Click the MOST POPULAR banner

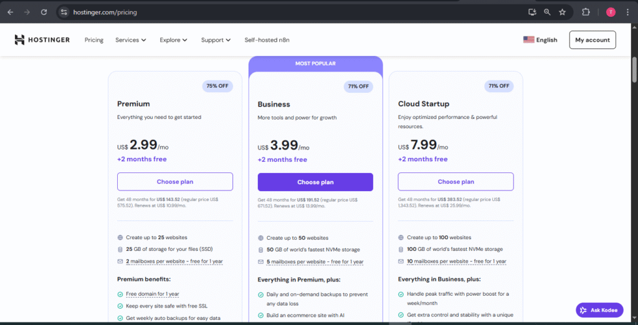(x=316, y=64)
